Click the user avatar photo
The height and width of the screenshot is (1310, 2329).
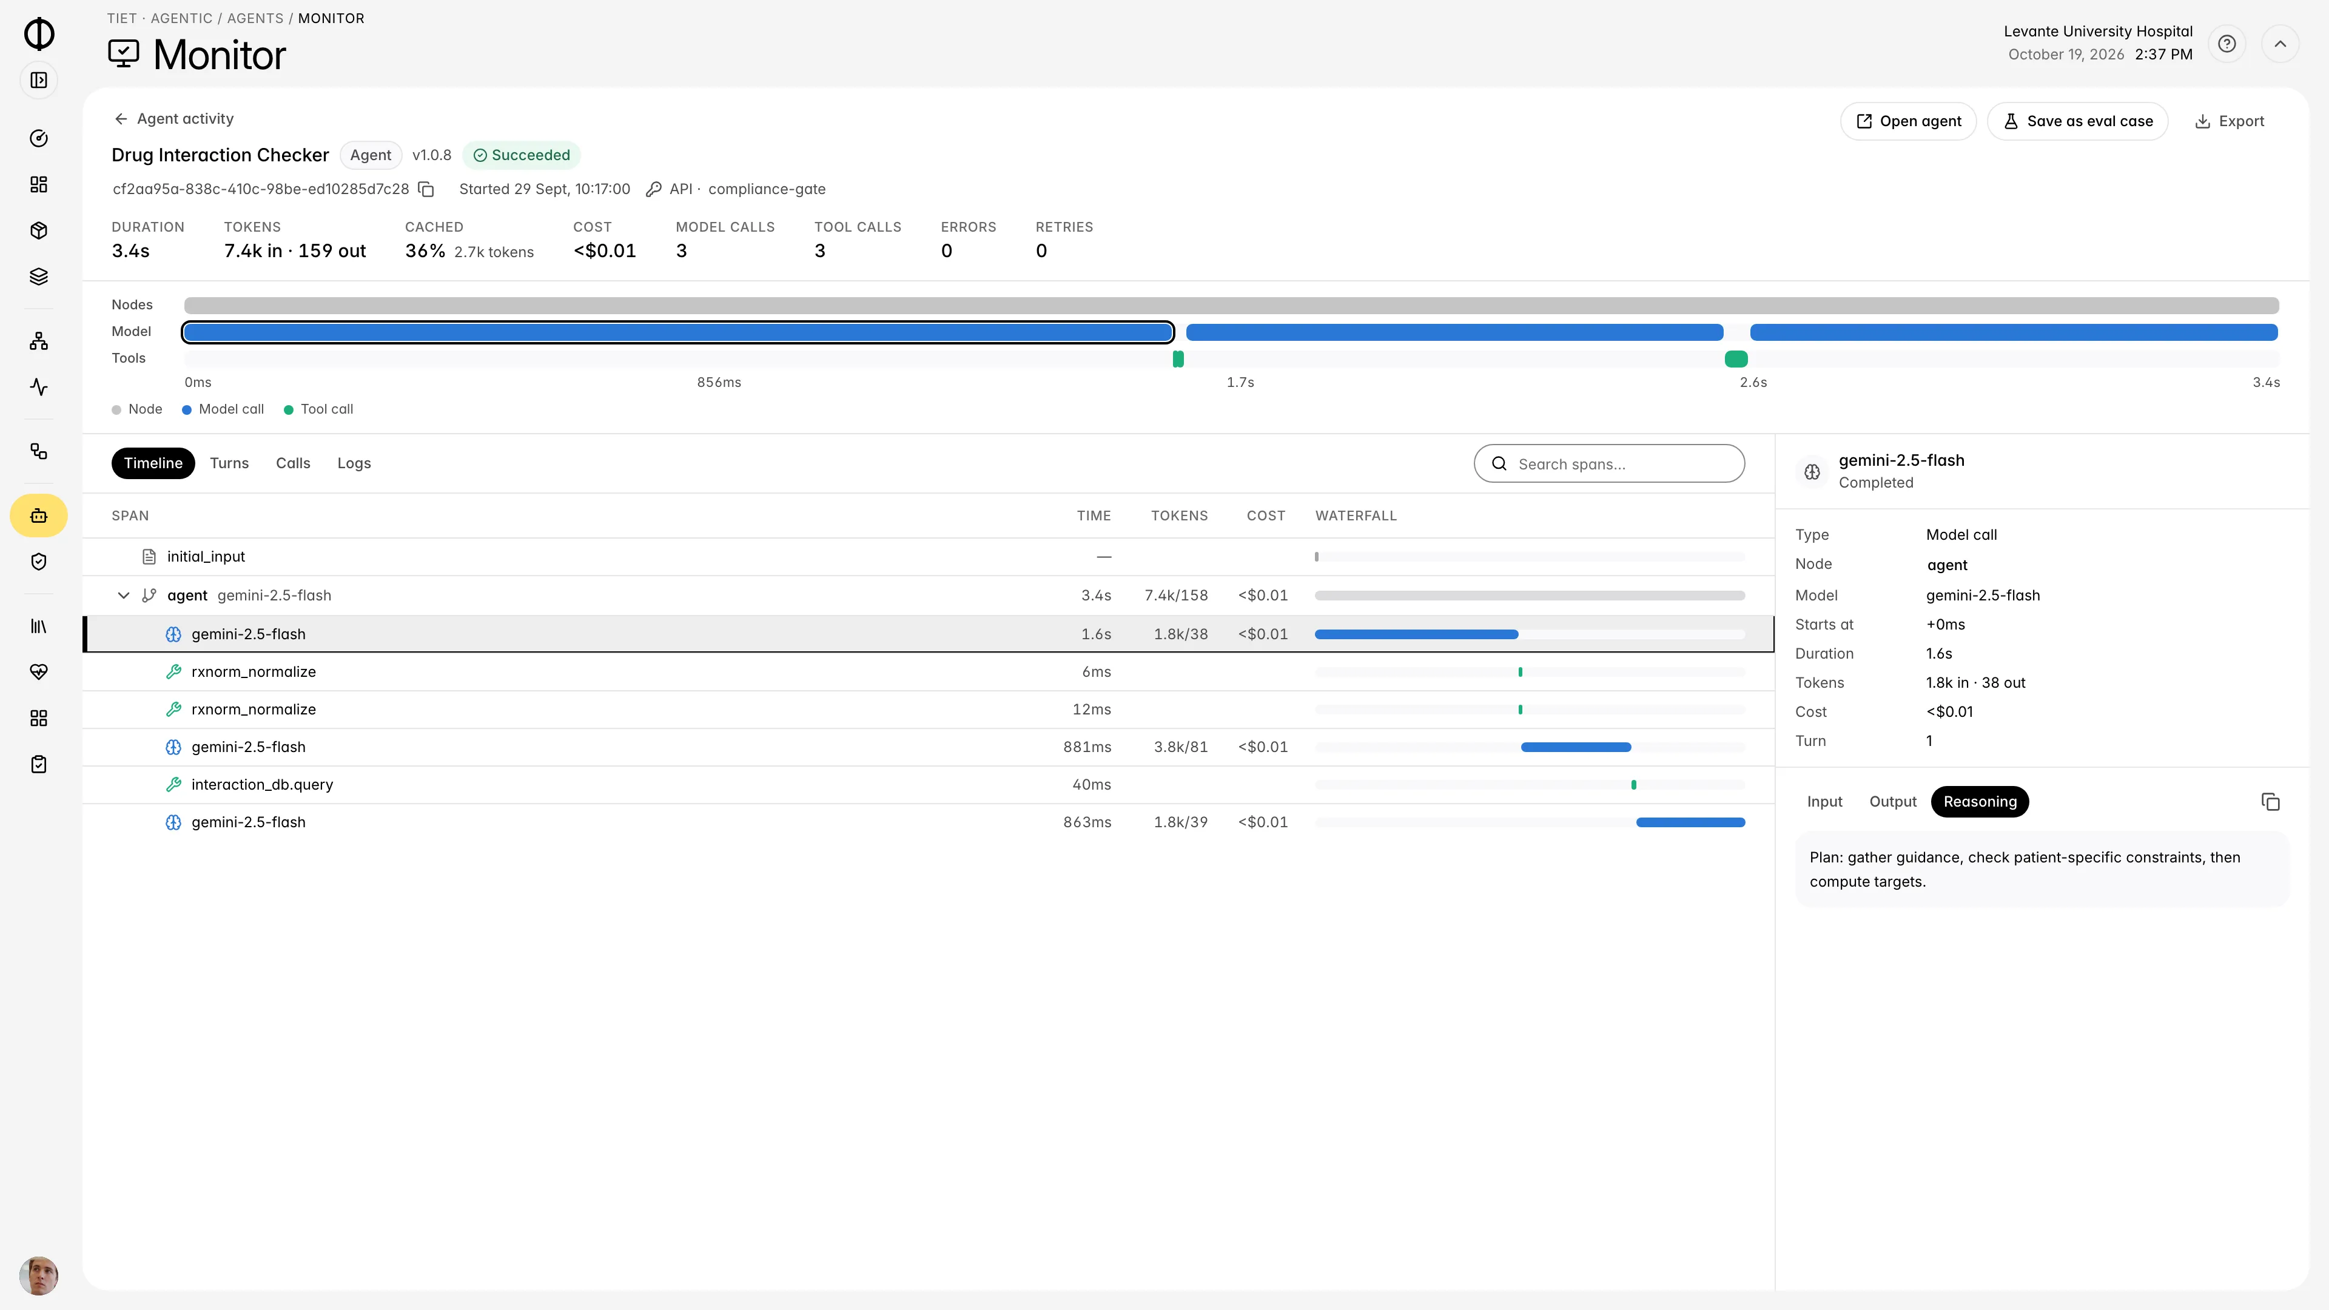coord(39,1275)
